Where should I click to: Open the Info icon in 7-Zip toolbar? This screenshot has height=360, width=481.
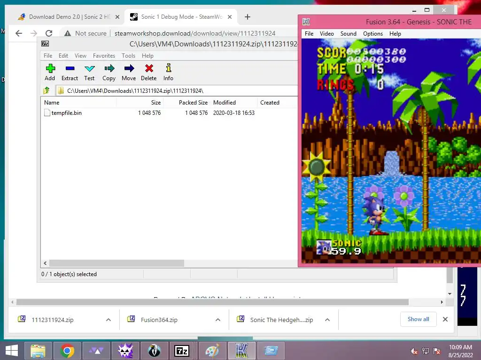tap(169, 68)
